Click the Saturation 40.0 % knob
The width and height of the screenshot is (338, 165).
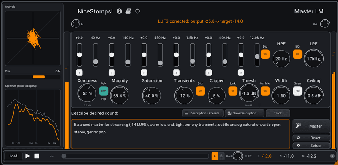point(152,96)
